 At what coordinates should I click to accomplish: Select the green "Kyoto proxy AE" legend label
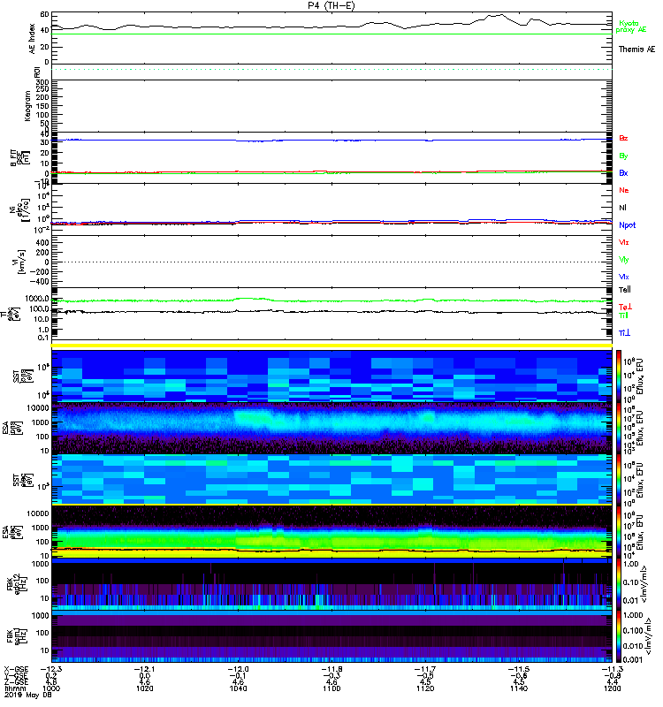631,27
